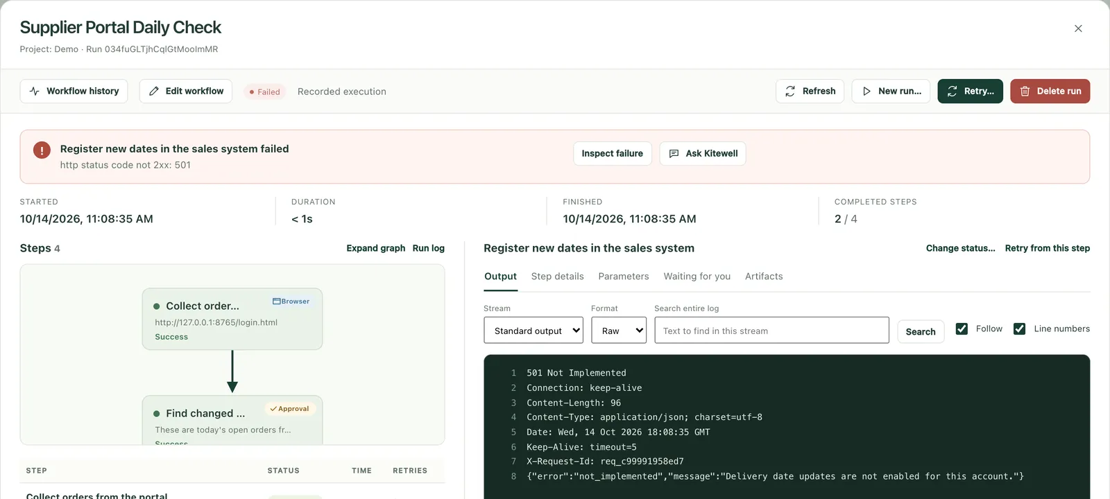Click 'http status code not 2xx: 501' message

click(x=126, y=165)
